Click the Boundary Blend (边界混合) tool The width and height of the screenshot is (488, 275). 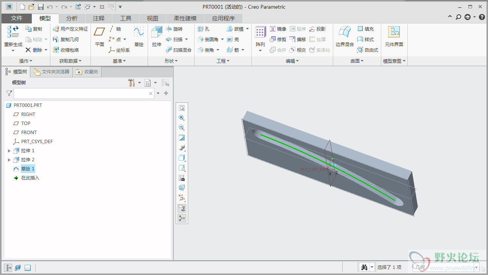tap(345, 37)
